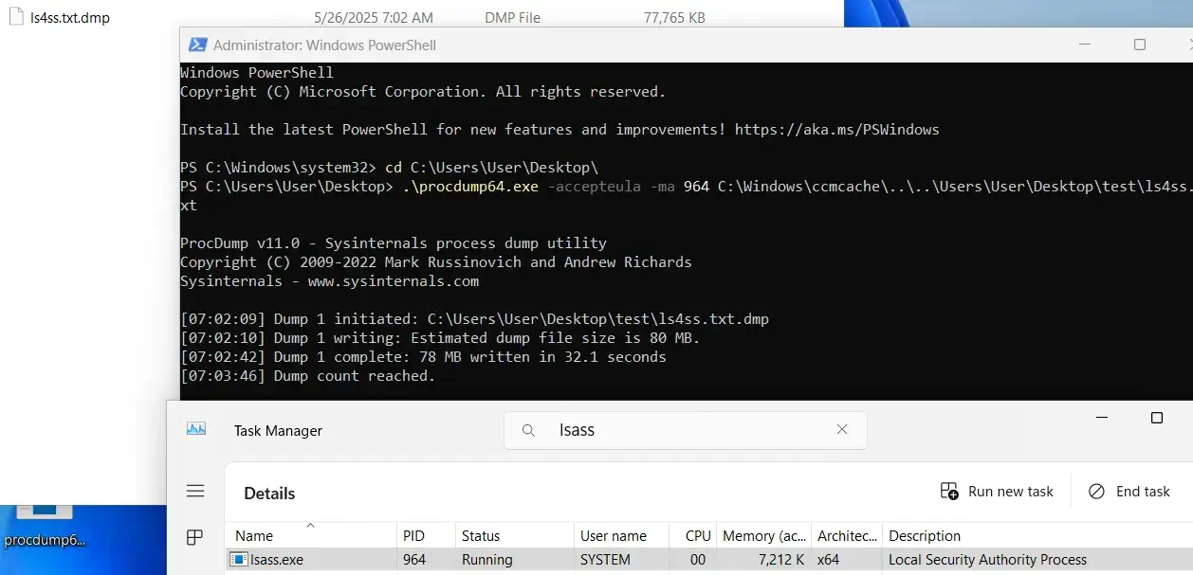Sort processes by the PID column header
The height and width of the screenshot is (575, 1193).
[414, 535]
